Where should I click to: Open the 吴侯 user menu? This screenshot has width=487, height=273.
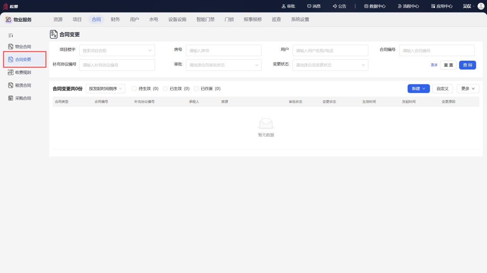(x=469, y=6)
